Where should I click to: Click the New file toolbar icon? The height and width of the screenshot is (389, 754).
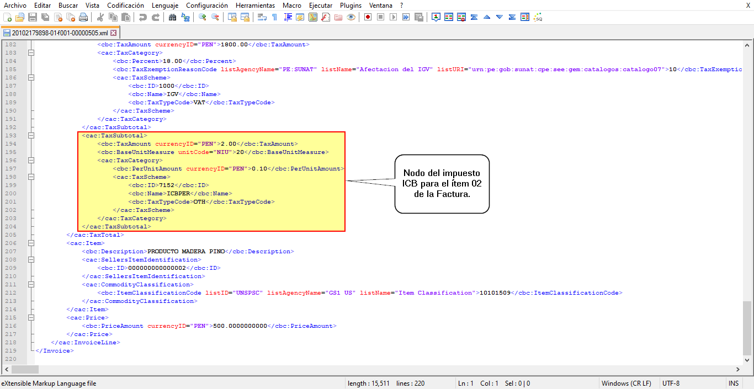[7, 17]
